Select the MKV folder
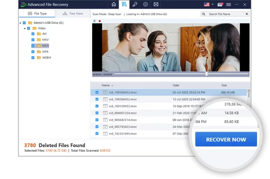 [x=45, y=40]
